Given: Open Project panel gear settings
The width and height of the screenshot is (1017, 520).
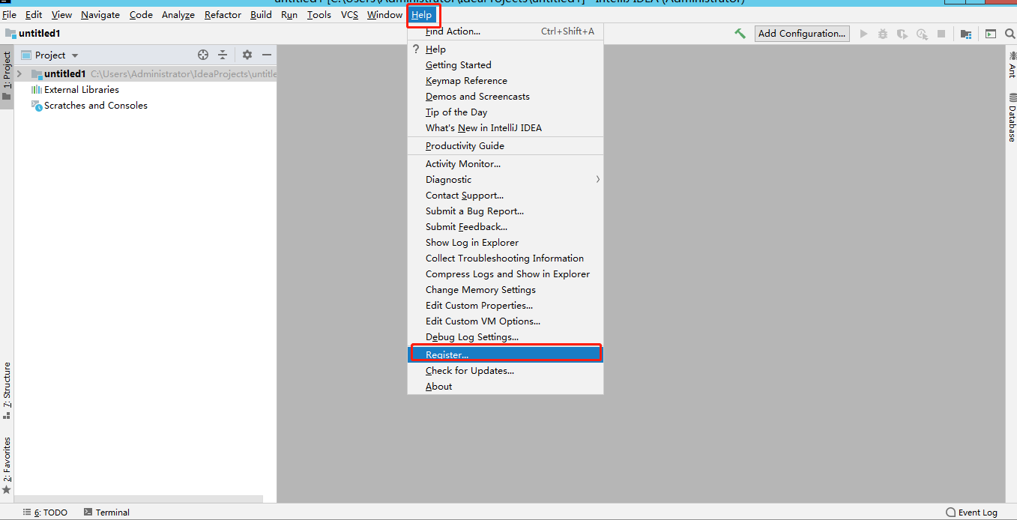Looking at the screenshot, I should (x=247, y=55).
